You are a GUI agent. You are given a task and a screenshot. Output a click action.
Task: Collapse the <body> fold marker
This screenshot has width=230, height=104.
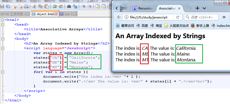click(x=2, y=39)
